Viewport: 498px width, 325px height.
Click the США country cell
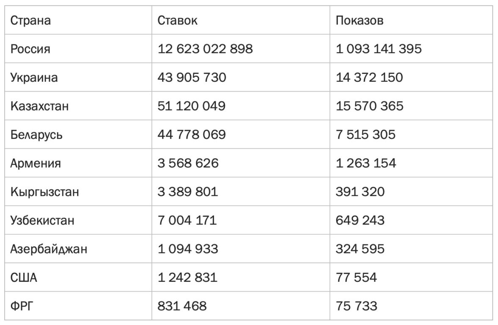pos(24,278)
